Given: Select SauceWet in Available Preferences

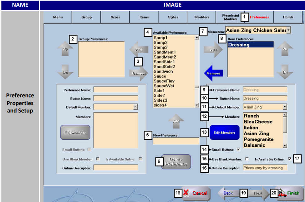Looking at the screenshot, I should coord(174,86).
